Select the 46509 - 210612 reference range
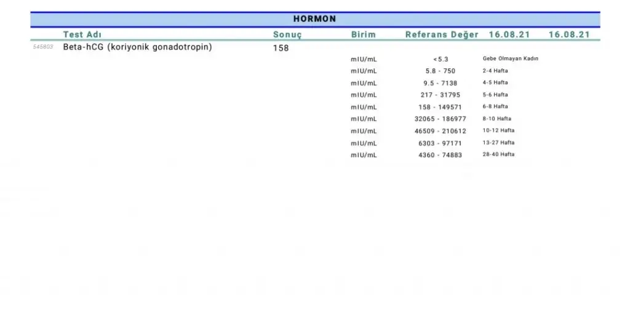Screen dimensions: 630x309 440,131
